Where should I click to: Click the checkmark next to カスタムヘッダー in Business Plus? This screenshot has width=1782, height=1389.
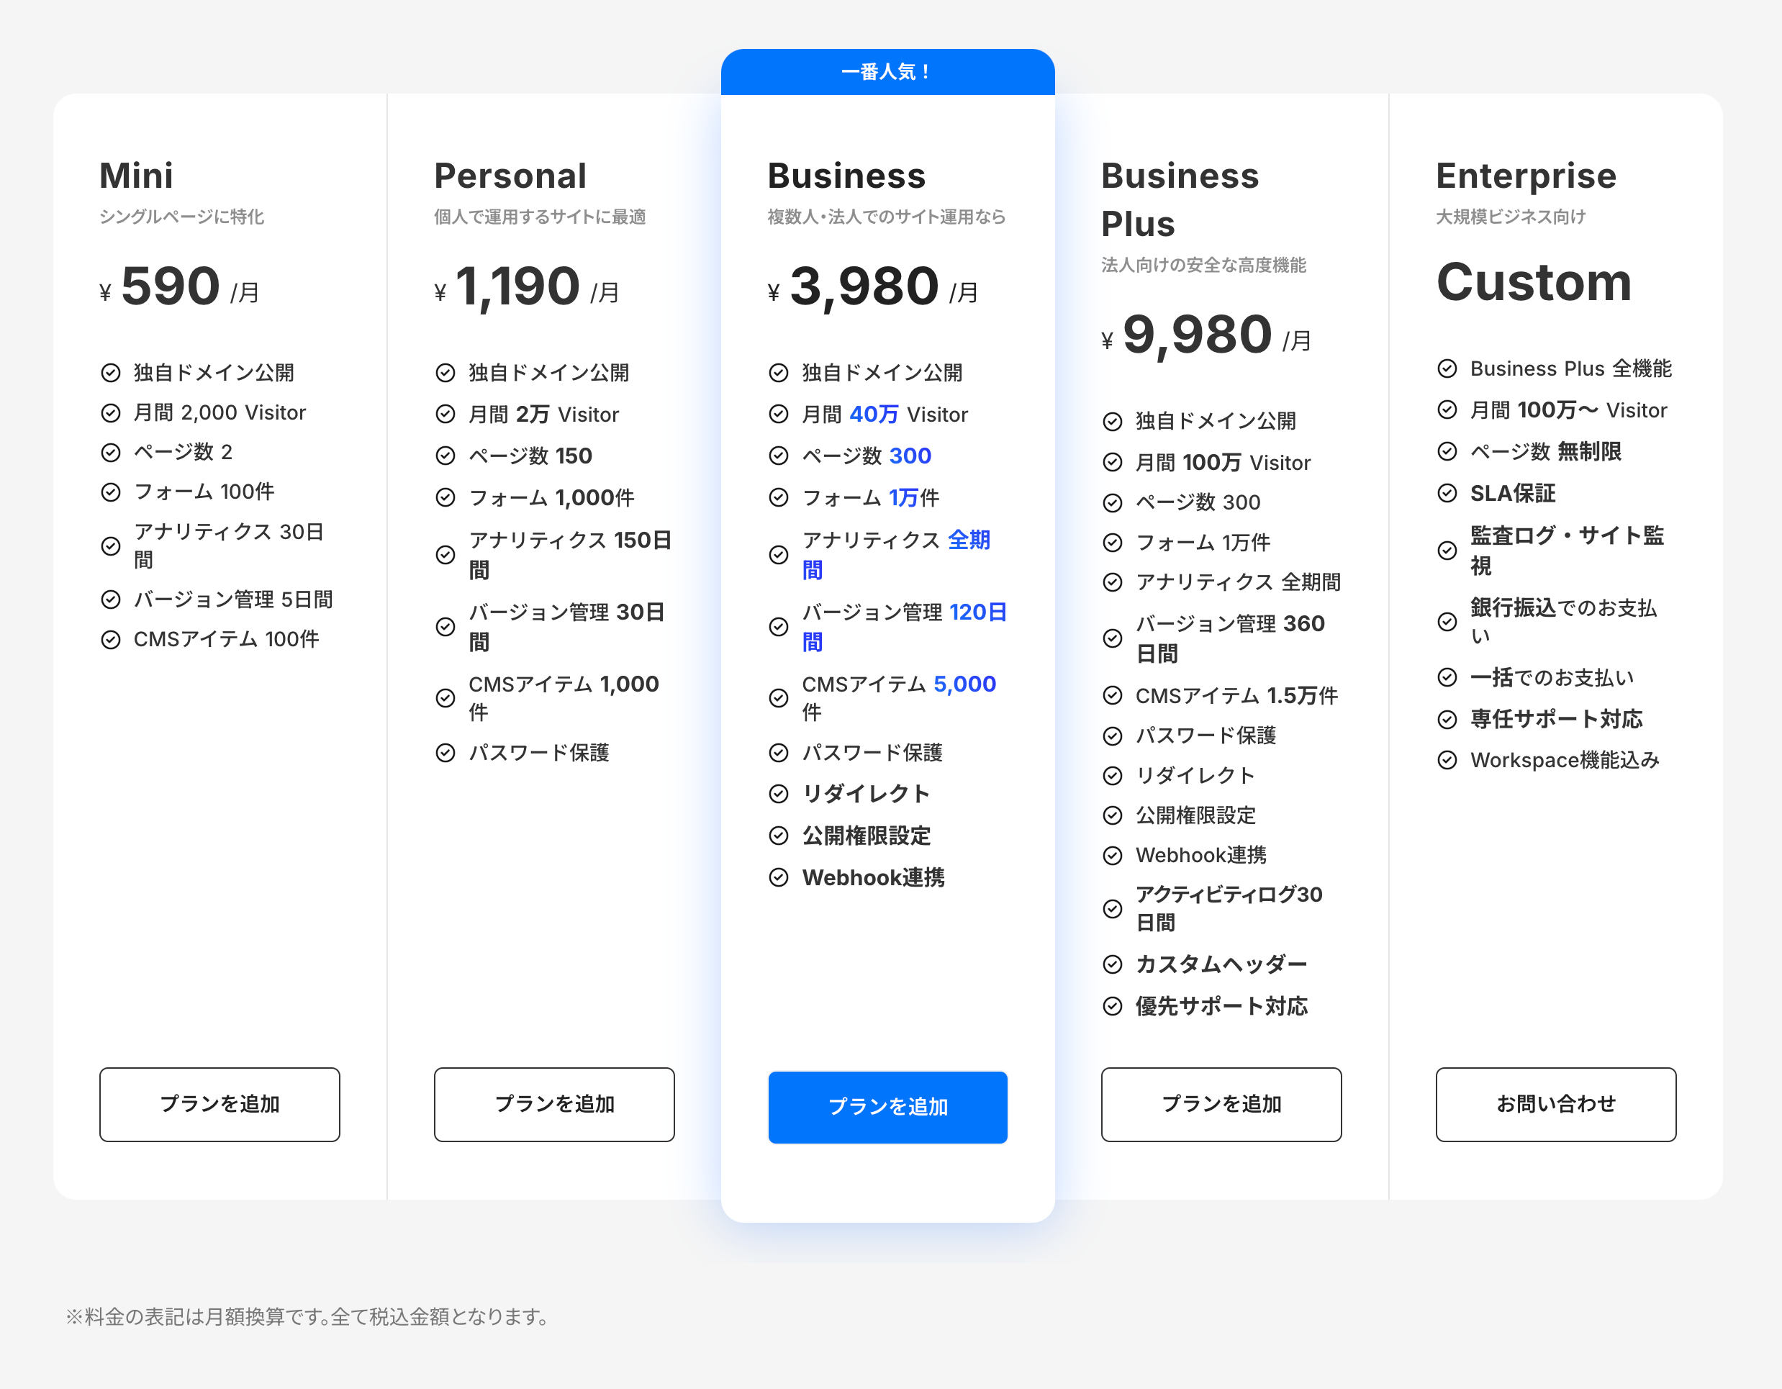pos(1113,964)
